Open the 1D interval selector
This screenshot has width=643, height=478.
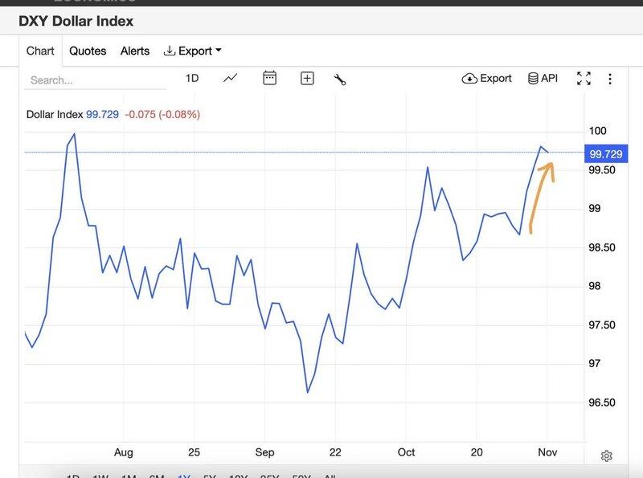[x=191, y=78]
